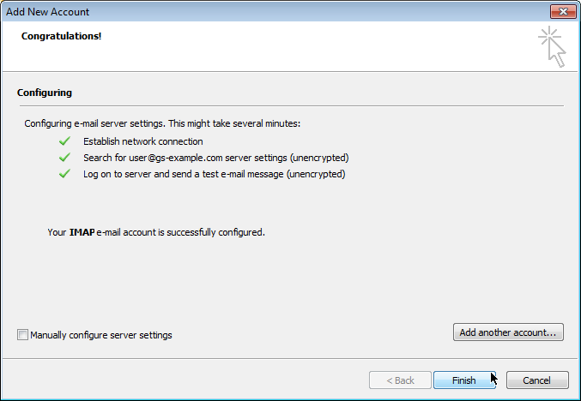Click Finish to complete account setup
The height and width of the screenshot is (401, 581).
click(x=464, y=380)
